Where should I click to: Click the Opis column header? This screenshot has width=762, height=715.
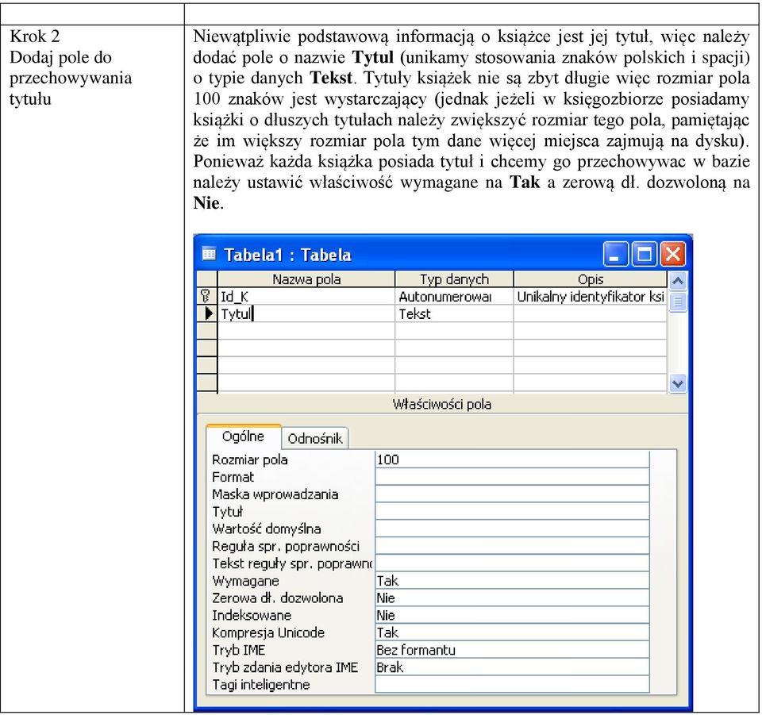(591, 279)
